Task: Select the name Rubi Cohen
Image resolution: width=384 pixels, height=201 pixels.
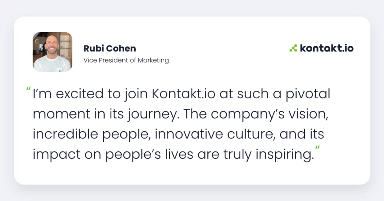Action: click(x=110, y=48)
